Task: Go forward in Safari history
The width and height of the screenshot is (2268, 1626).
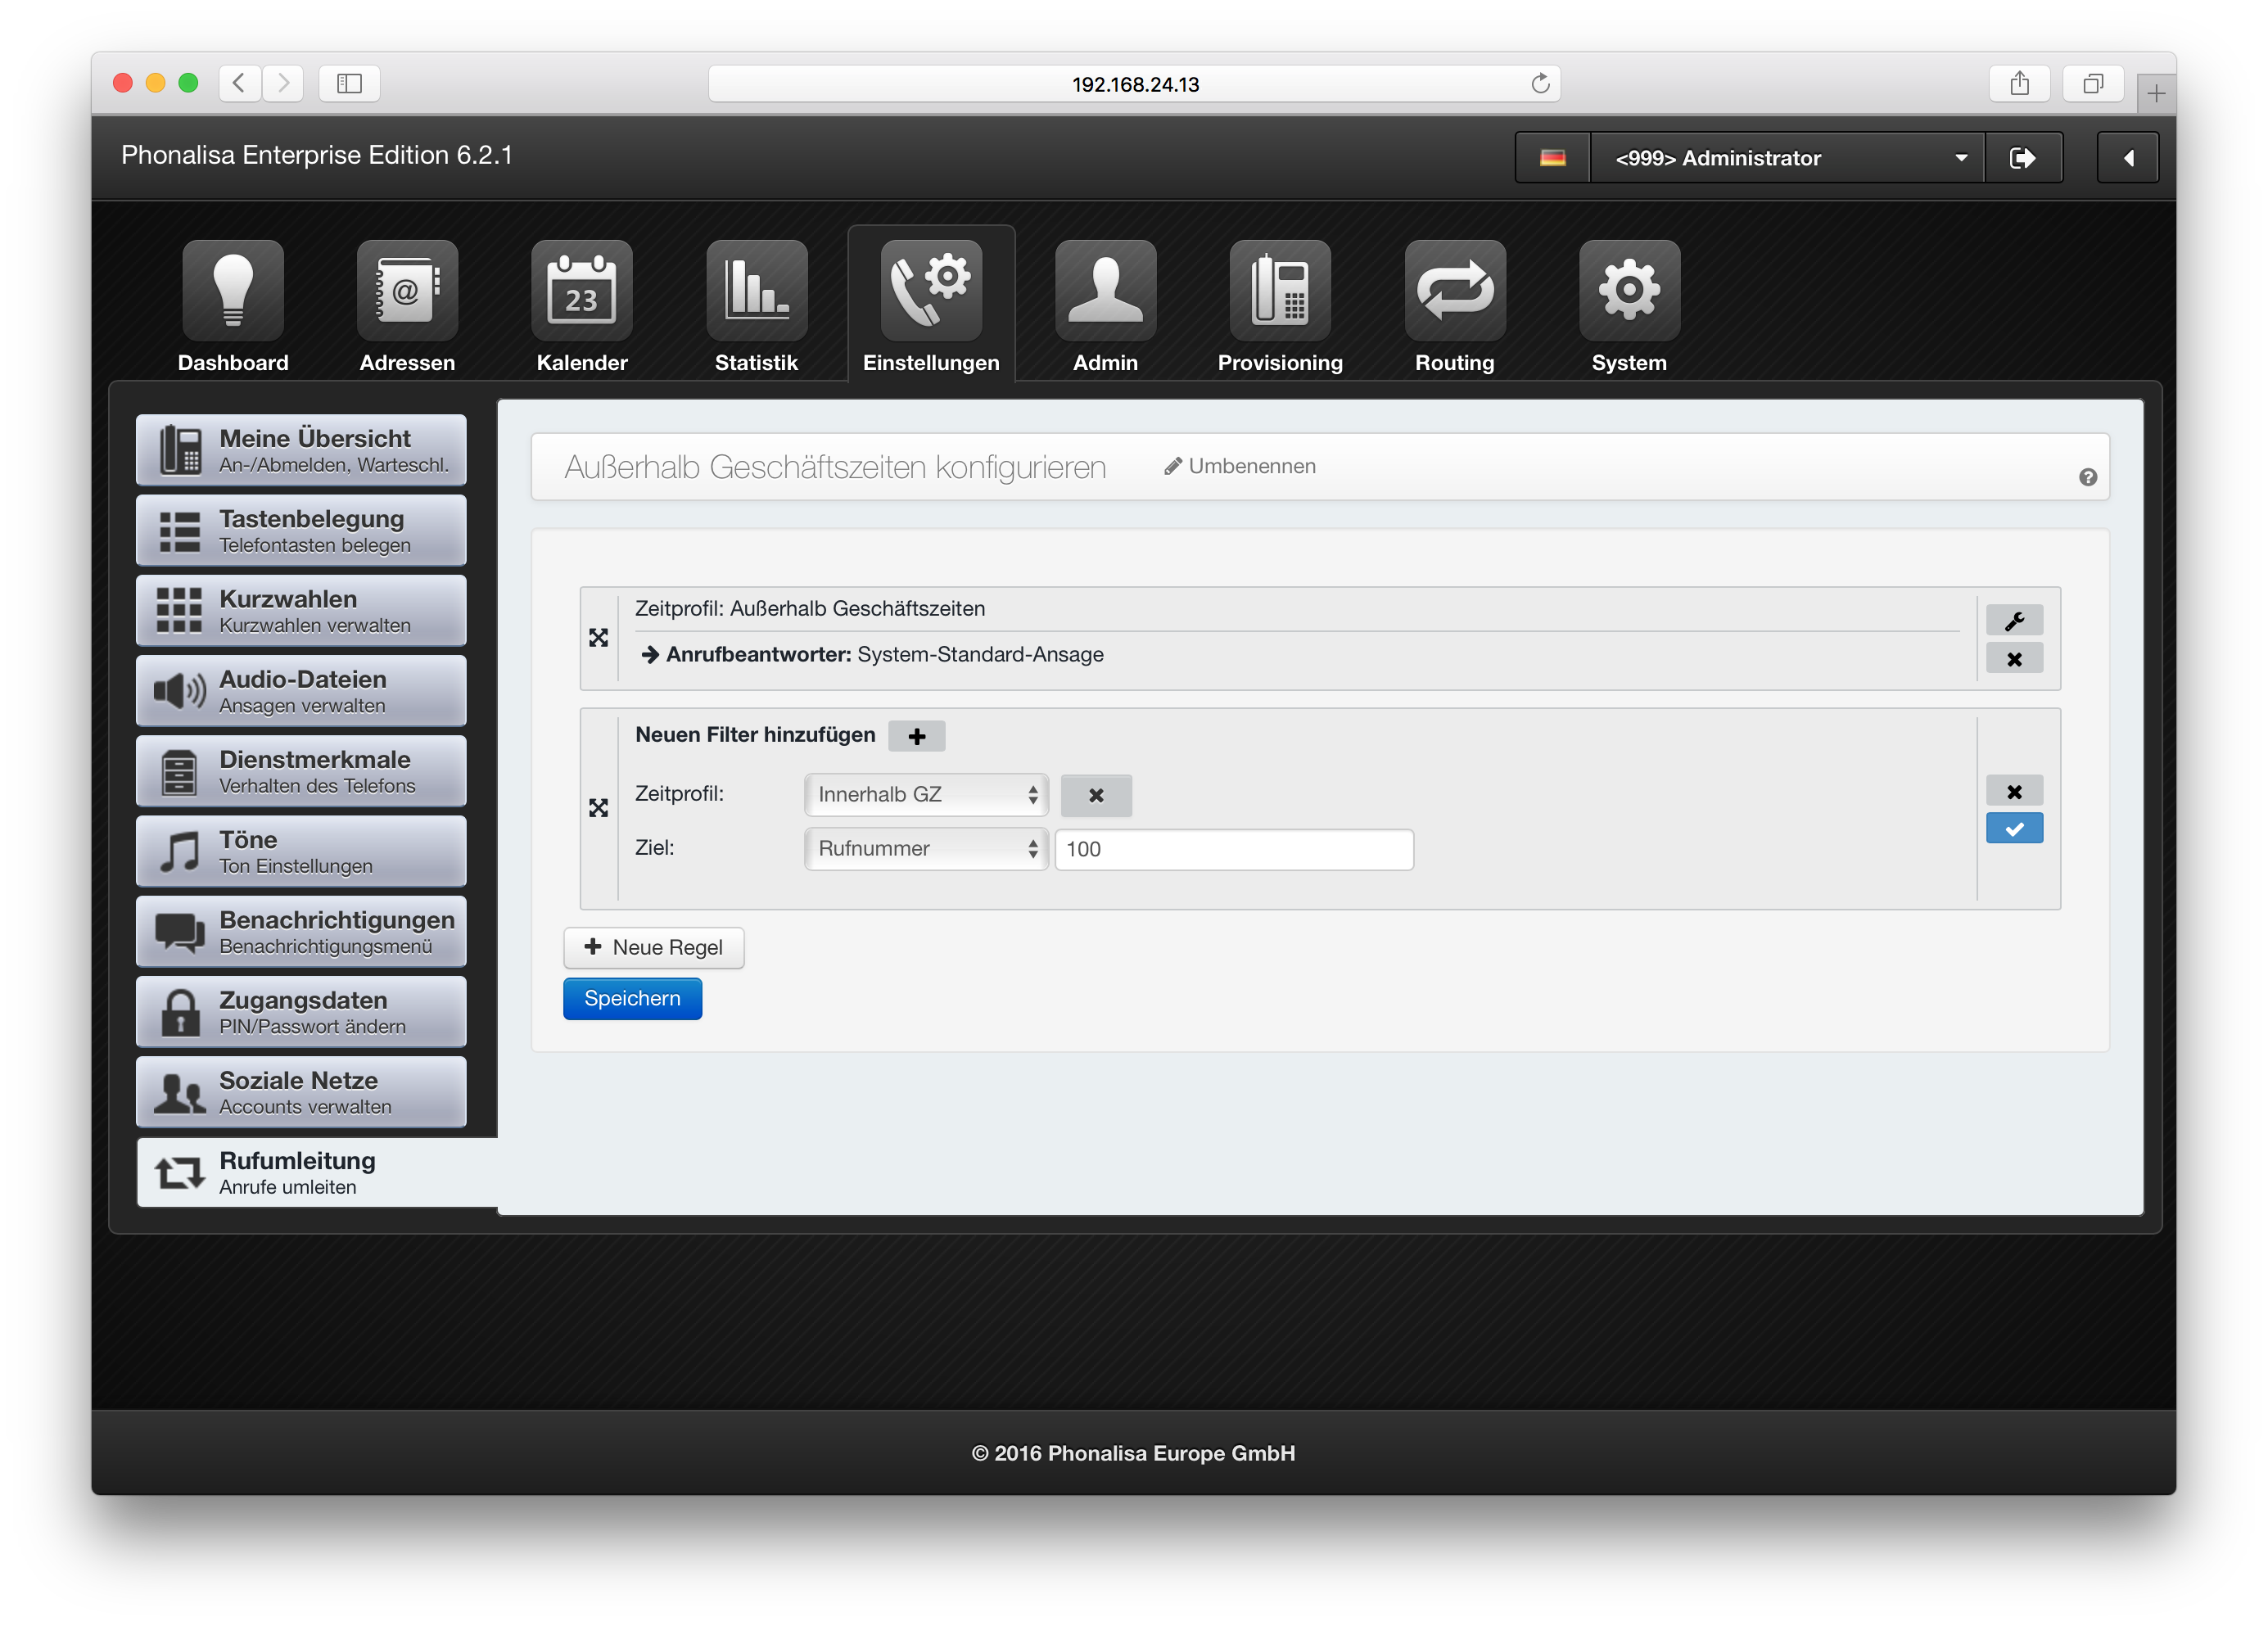Action: click(x=283, y=84)
